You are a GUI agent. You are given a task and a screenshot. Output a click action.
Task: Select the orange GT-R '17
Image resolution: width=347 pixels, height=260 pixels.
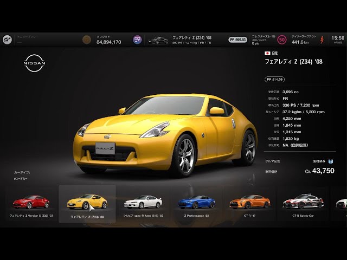pyautogui.click(x=250, y=205)
